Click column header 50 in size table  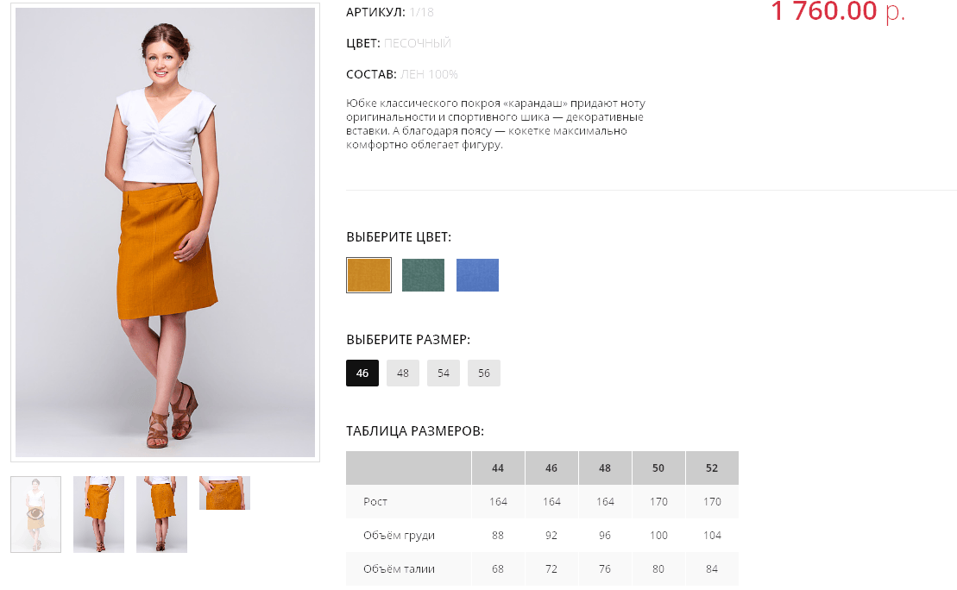(x=658, y=468)
